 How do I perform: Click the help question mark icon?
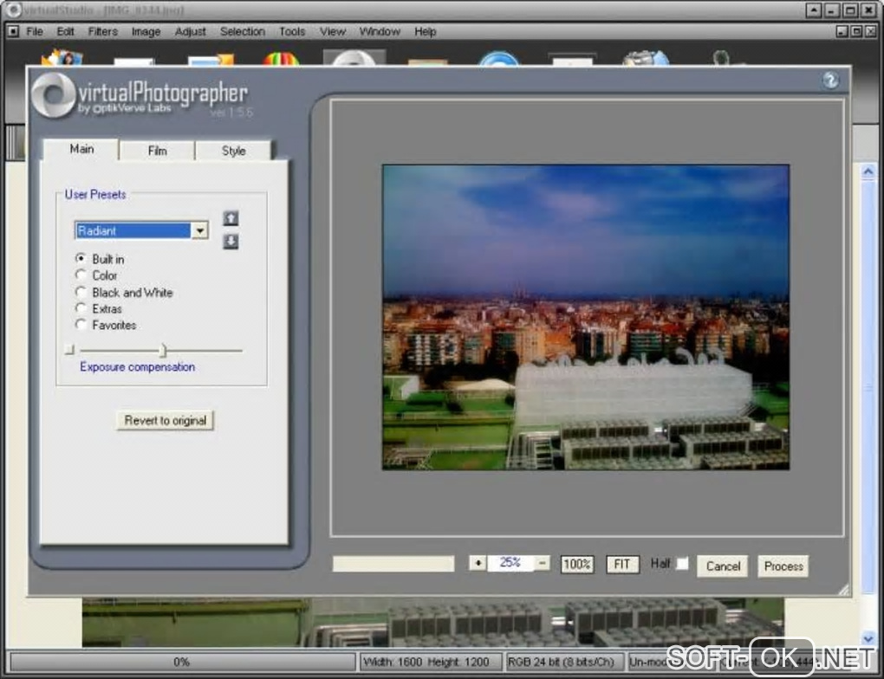point(830,81)
